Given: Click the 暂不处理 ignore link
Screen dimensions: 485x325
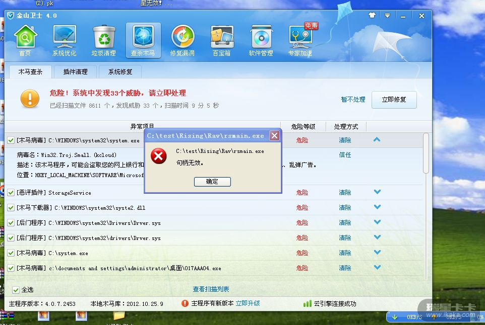Looking at the screenshot, I should (353, 100).
